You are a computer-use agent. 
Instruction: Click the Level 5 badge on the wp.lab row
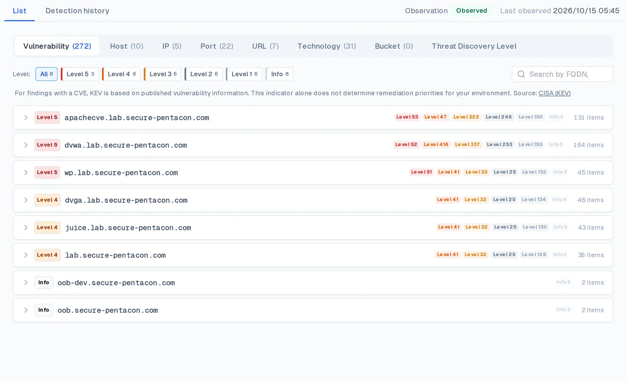pyautogui.click(x=47, y=173)
